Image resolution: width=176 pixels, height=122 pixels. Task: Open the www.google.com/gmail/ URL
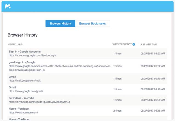tap(26, 91)
